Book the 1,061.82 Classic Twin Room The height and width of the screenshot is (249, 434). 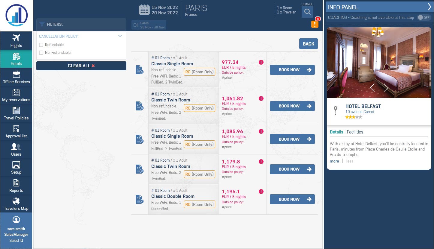pyautogui.click(x=292, y=106)
